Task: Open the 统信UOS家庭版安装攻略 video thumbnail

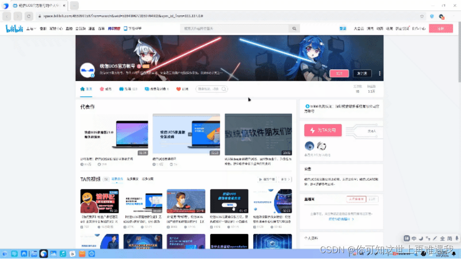Action: click(x=186, y=135)
